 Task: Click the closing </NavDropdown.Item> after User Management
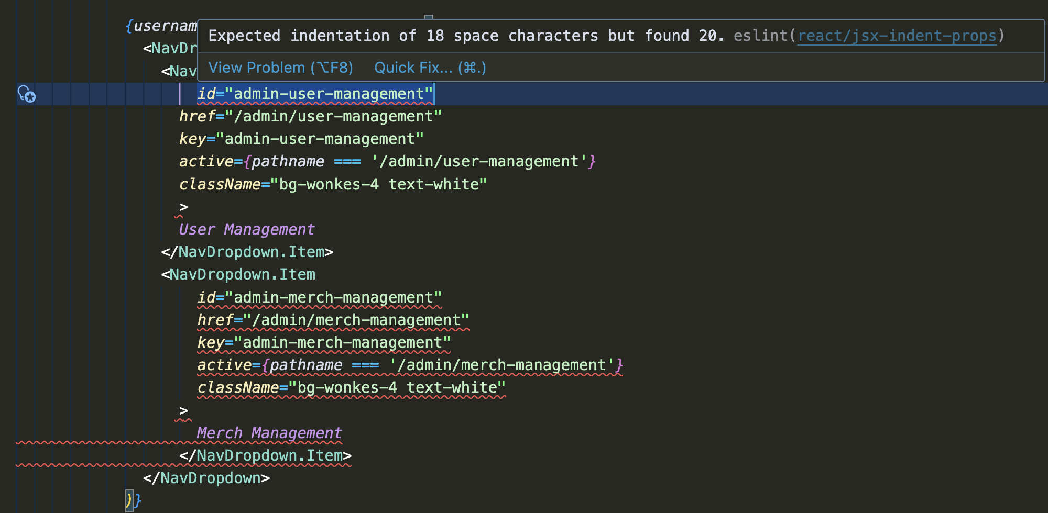(247, 252)
